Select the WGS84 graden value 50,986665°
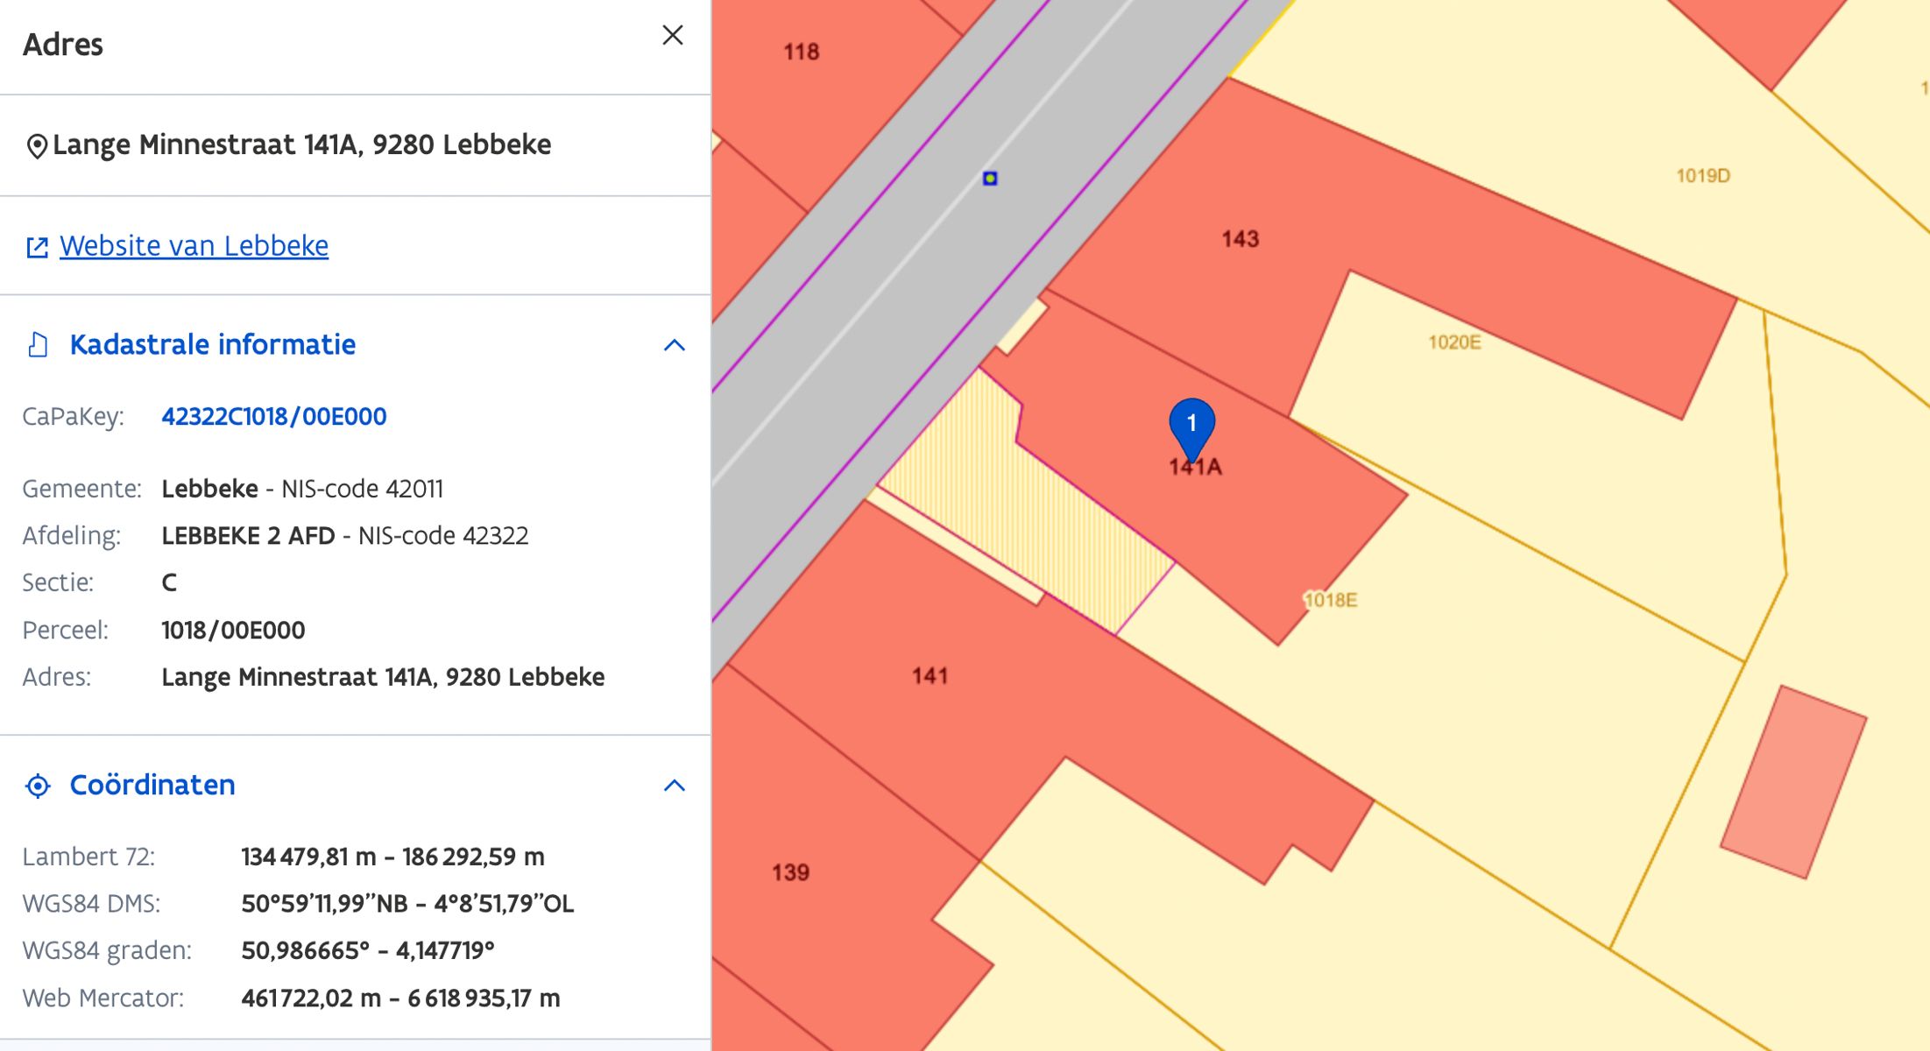Image resolution: width=1930 pixels, height=1051 pixels. click(x=305, y=951)
